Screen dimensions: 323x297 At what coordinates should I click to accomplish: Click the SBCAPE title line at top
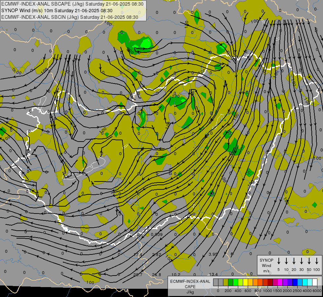[72, 4]
